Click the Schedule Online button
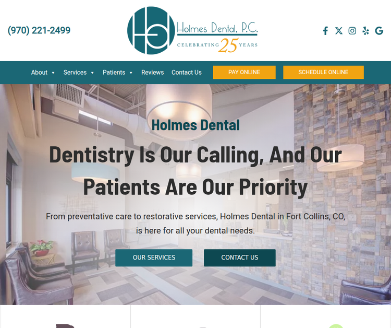 pyautogui.click(x=323, y=73)
